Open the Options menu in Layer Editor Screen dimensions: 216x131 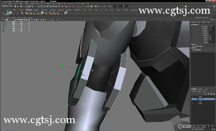click(199, 91)
